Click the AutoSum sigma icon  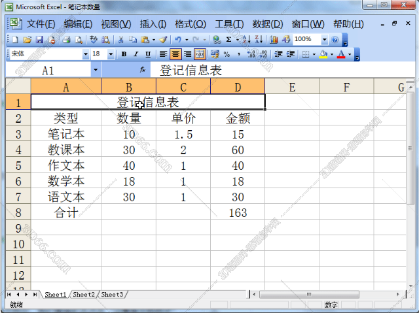[228, 40]
